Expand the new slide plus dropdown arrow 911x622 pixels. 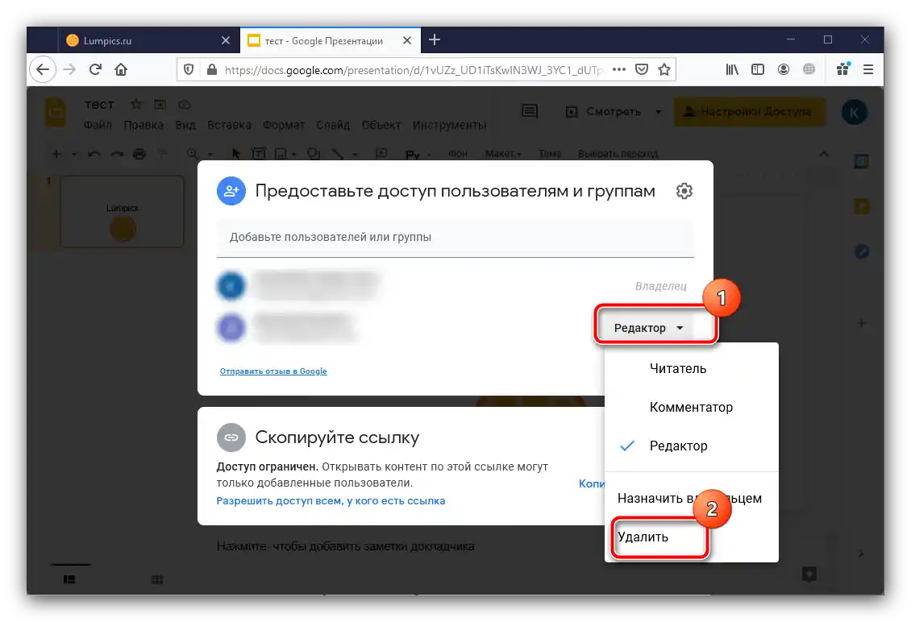74,154
